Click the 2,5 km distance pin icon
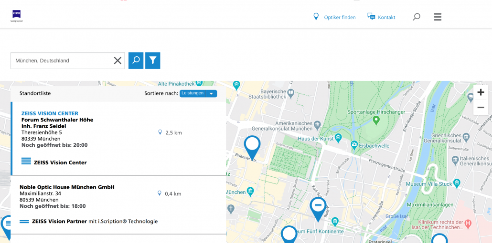 160,132
